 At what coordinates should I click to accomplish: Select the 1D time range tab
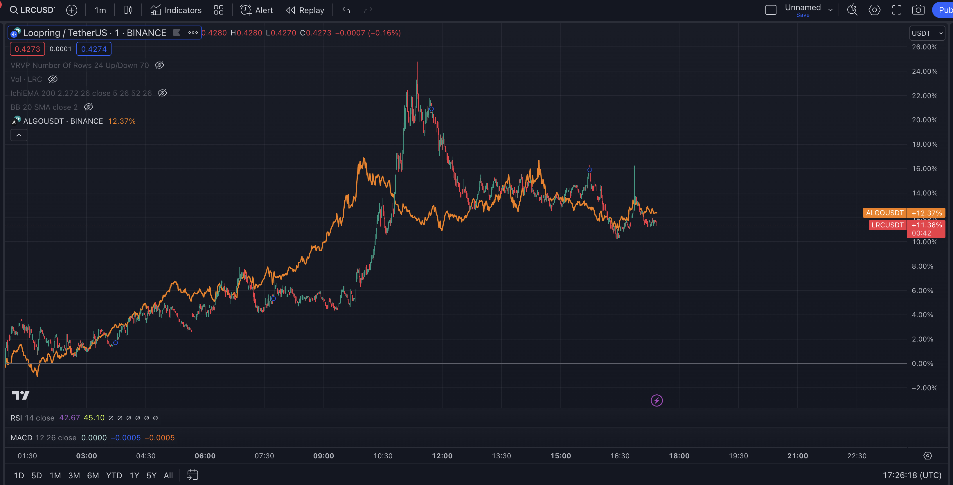[x=19, y=475]
